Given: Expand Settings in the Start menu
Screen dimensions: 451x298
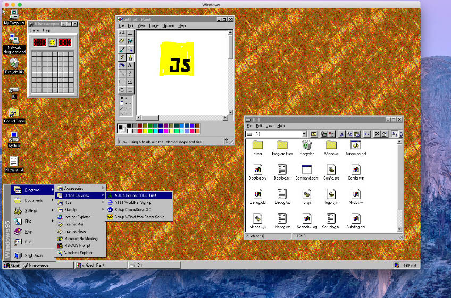Looking at the screenshot, I should (x=32, y=211).
